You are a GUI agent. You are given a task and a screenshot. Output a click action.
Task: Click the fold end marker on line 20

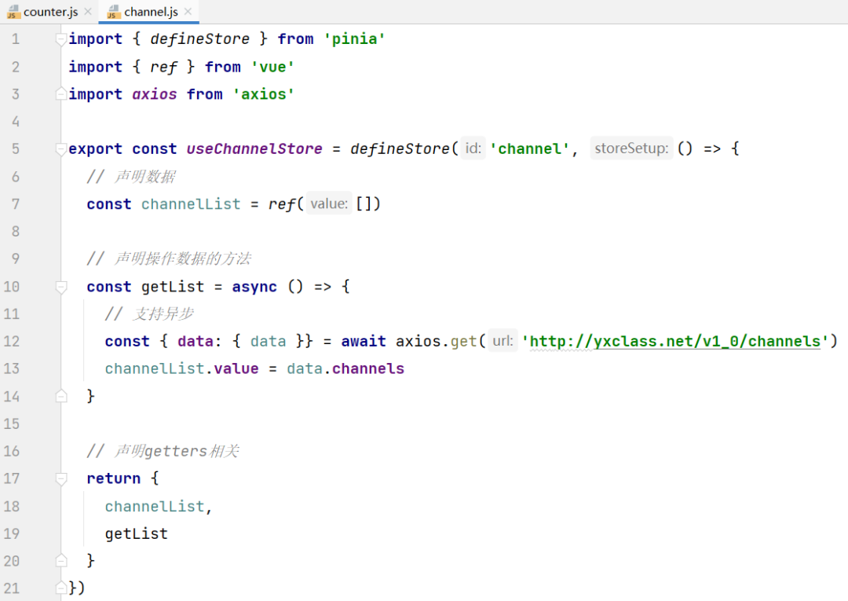(61, 561)
